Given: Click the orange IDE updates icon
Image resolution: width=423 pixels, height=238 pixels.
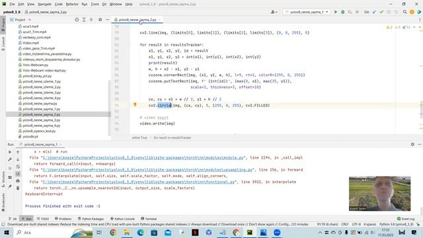Looking at the screenshot, I should [412, 12].
